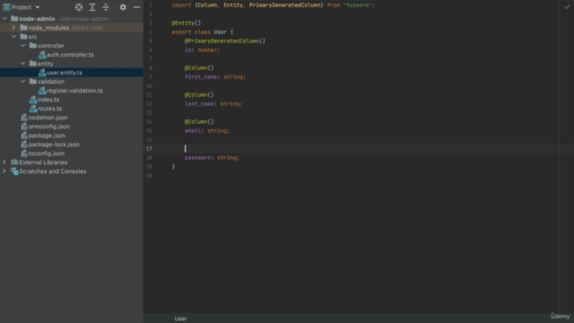
Task: Click the User breadcrumb at bottom
Action: tap(180, 319)
